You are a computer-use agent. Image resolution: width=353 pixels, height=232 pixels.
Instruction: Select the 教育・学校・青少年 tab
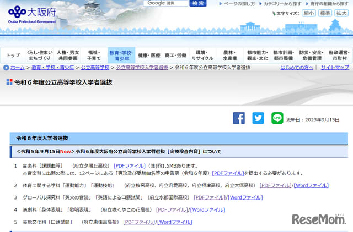click(x=121, y=55)
